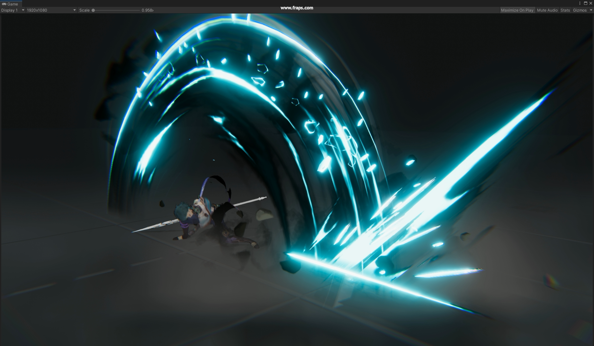
Task: Maximize the Game panel window
Action: [585, 3]
